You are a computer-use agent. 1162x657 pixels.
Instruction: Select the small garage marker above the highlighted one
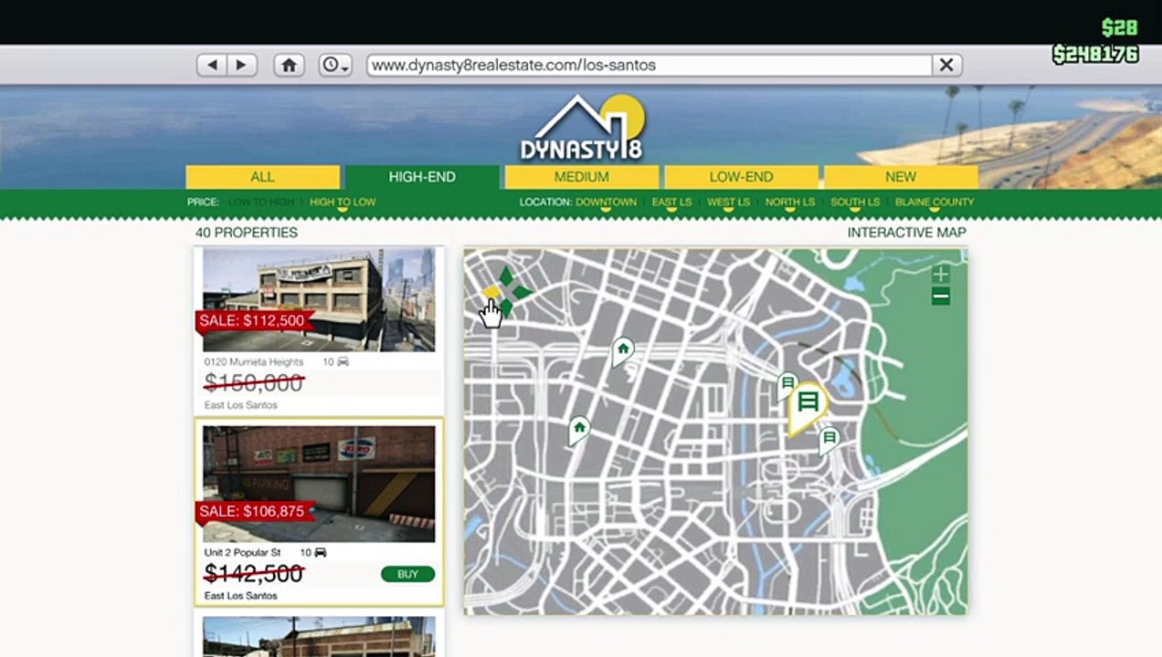coord(787,384)
